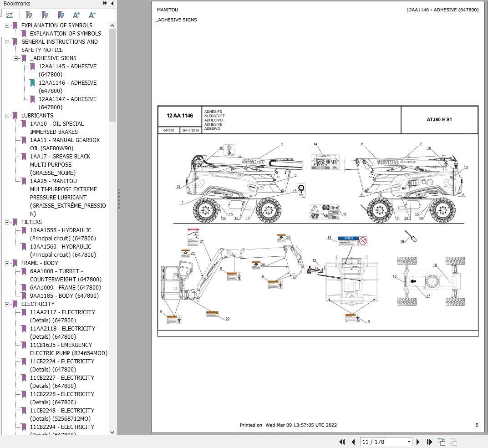Open the child EXPLANATION OF SYMBOLS bookmark

pos(66,34)
